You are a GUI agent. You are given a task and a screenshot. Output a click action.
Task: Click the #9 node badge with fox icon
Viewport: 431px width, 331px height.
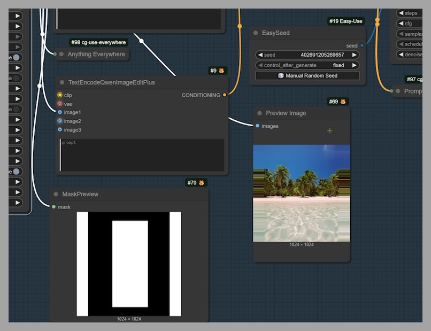[218, 71]
